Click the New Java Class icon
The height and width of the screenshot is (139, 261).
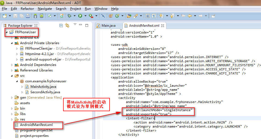[x=117, y=16]
